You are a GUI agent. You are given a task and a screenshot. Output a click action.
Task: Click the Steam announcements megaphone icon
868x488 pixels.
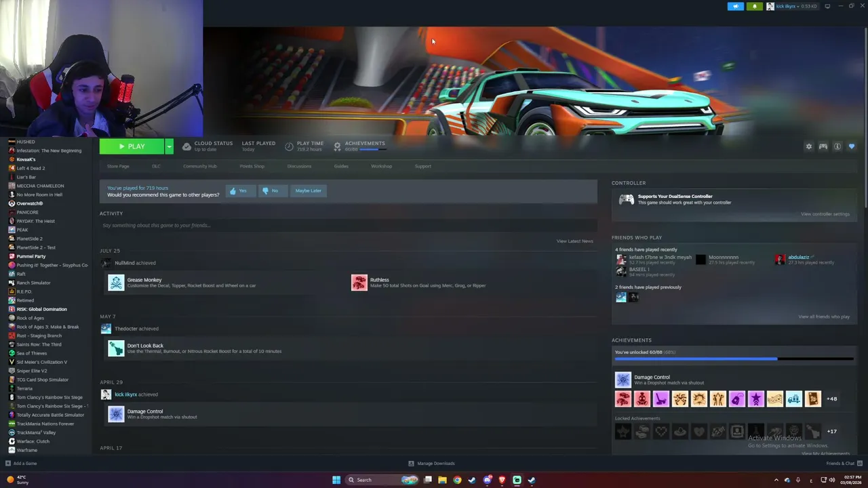pos(736,6)
